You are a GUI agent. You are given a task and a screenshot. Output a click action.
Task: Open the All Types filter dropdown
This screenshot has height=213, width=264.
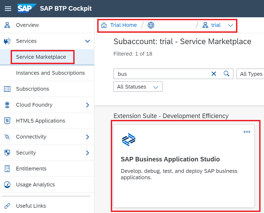(252, 74)
